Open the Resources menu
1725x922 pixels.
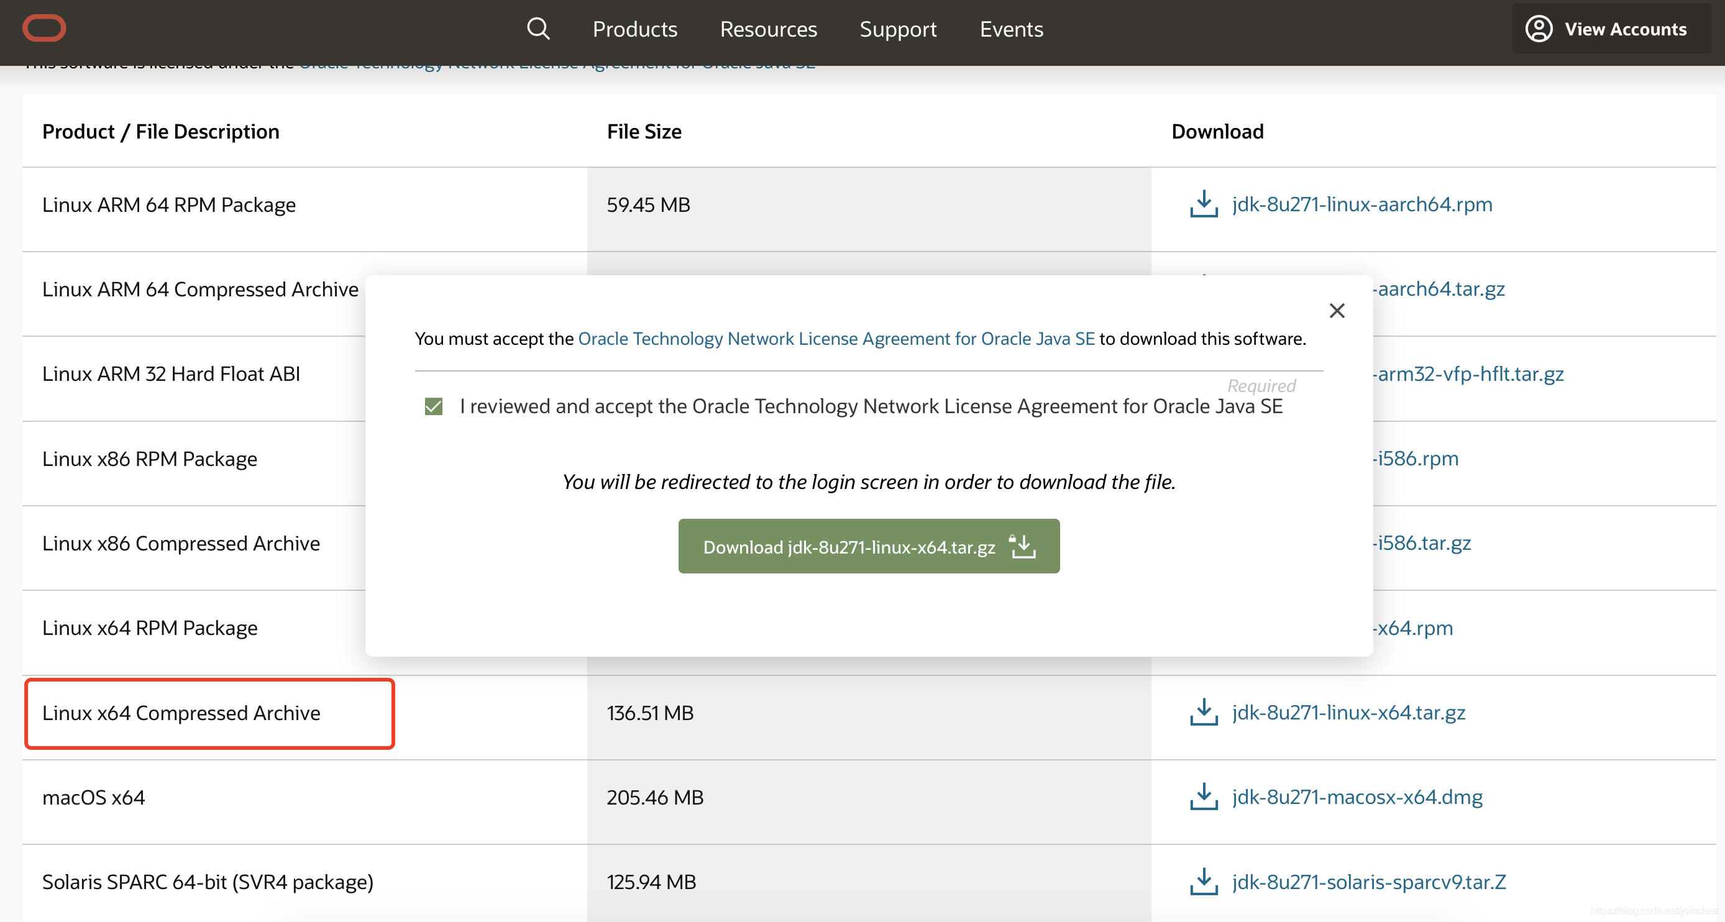point(768,29)
